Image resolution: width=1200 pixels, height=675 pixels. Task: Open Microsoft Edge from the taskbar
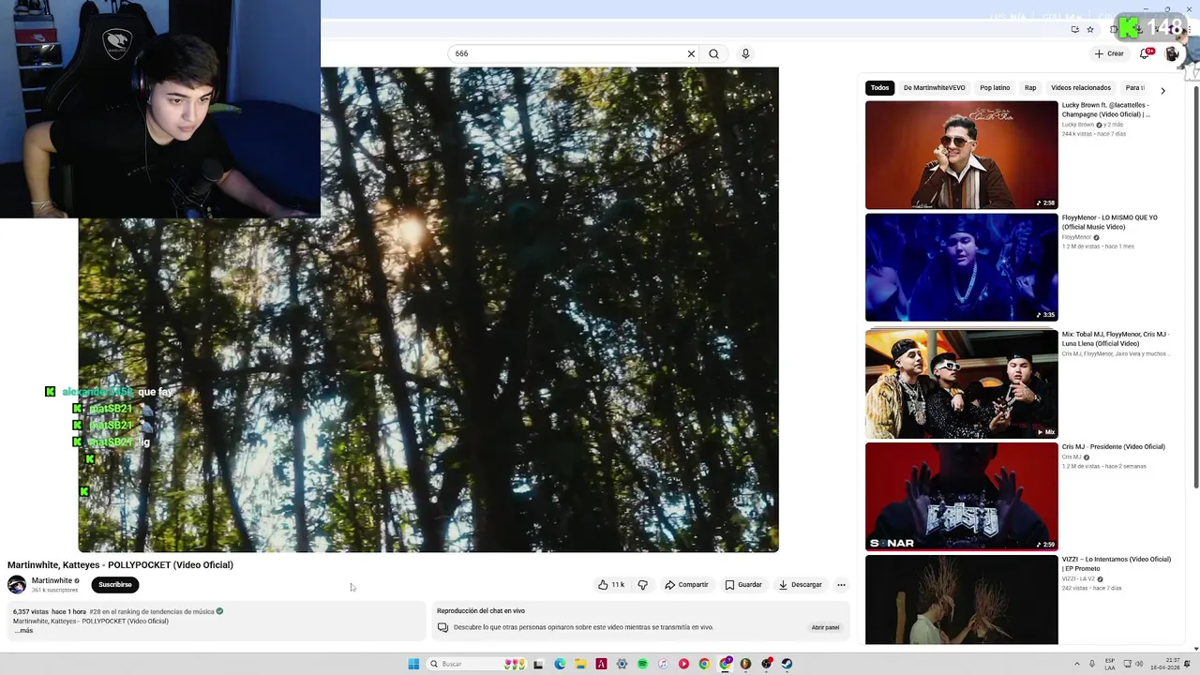[x=560, y=664]
